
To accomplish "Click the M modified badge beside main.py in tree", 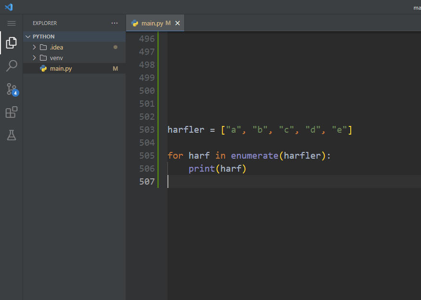I will click(x=115, y=69).
